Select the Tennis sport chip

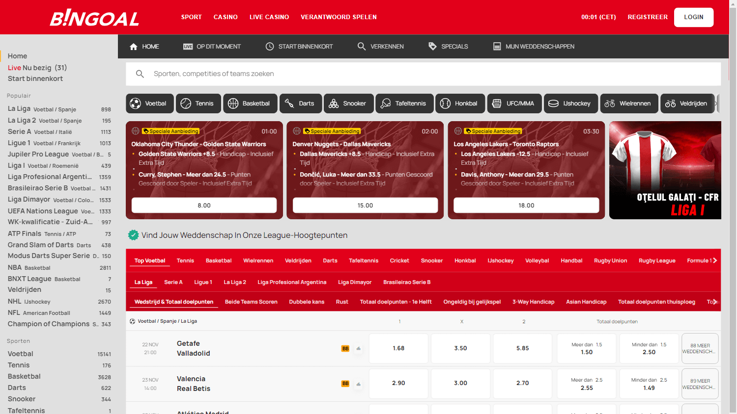tap(198, 103)
